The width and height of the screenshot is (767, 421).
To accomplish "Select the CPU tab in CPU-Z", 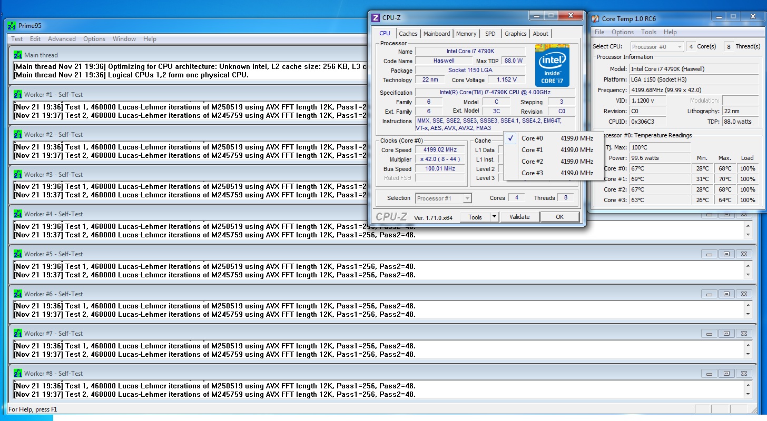I will (385, 33).
